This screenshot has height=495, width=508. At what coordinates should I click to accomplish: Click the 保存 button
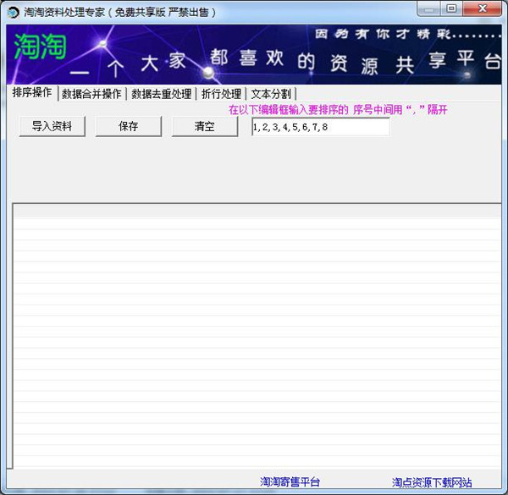129,126
